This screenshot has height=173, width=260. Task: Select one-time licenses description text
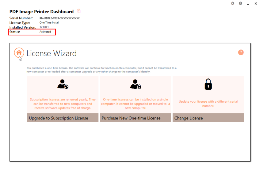(x=136, y=104)
